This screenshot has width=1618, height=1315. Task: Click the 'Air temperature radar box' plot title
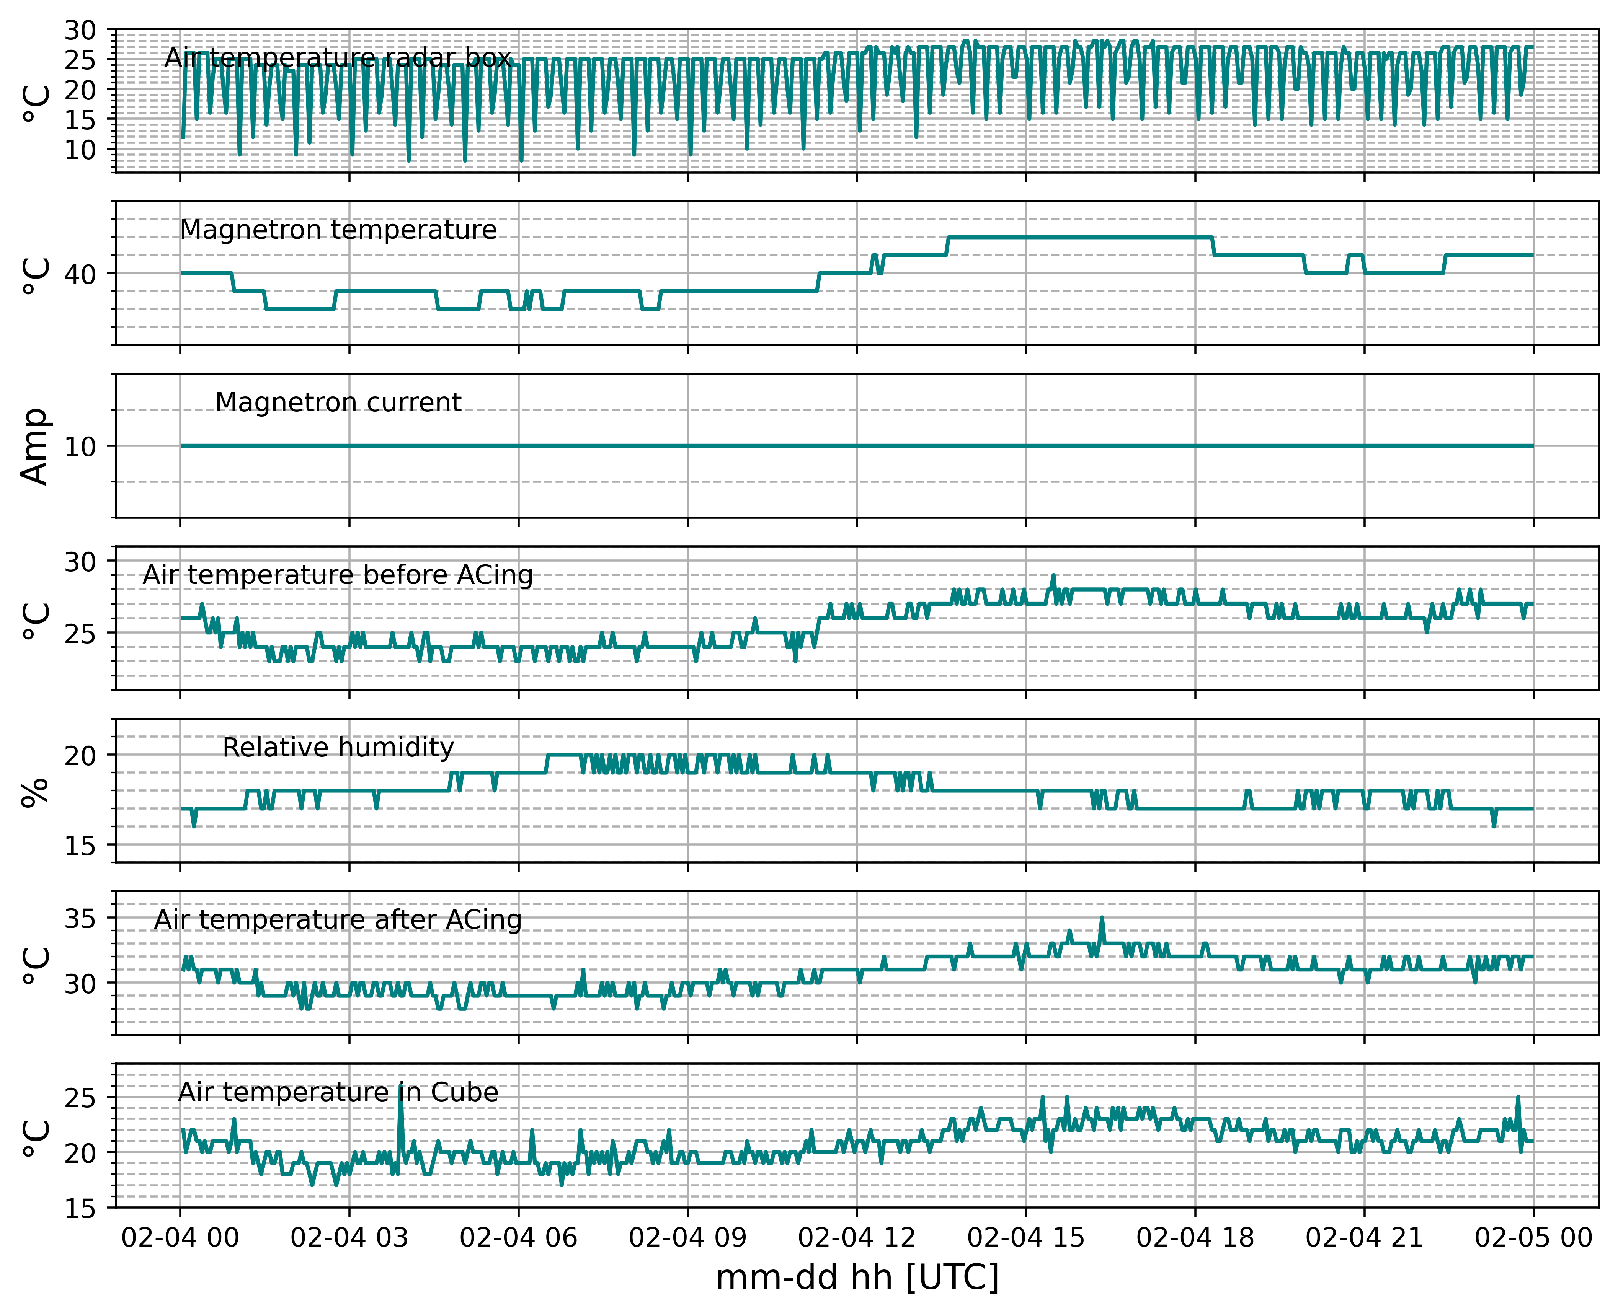[338, 57]
